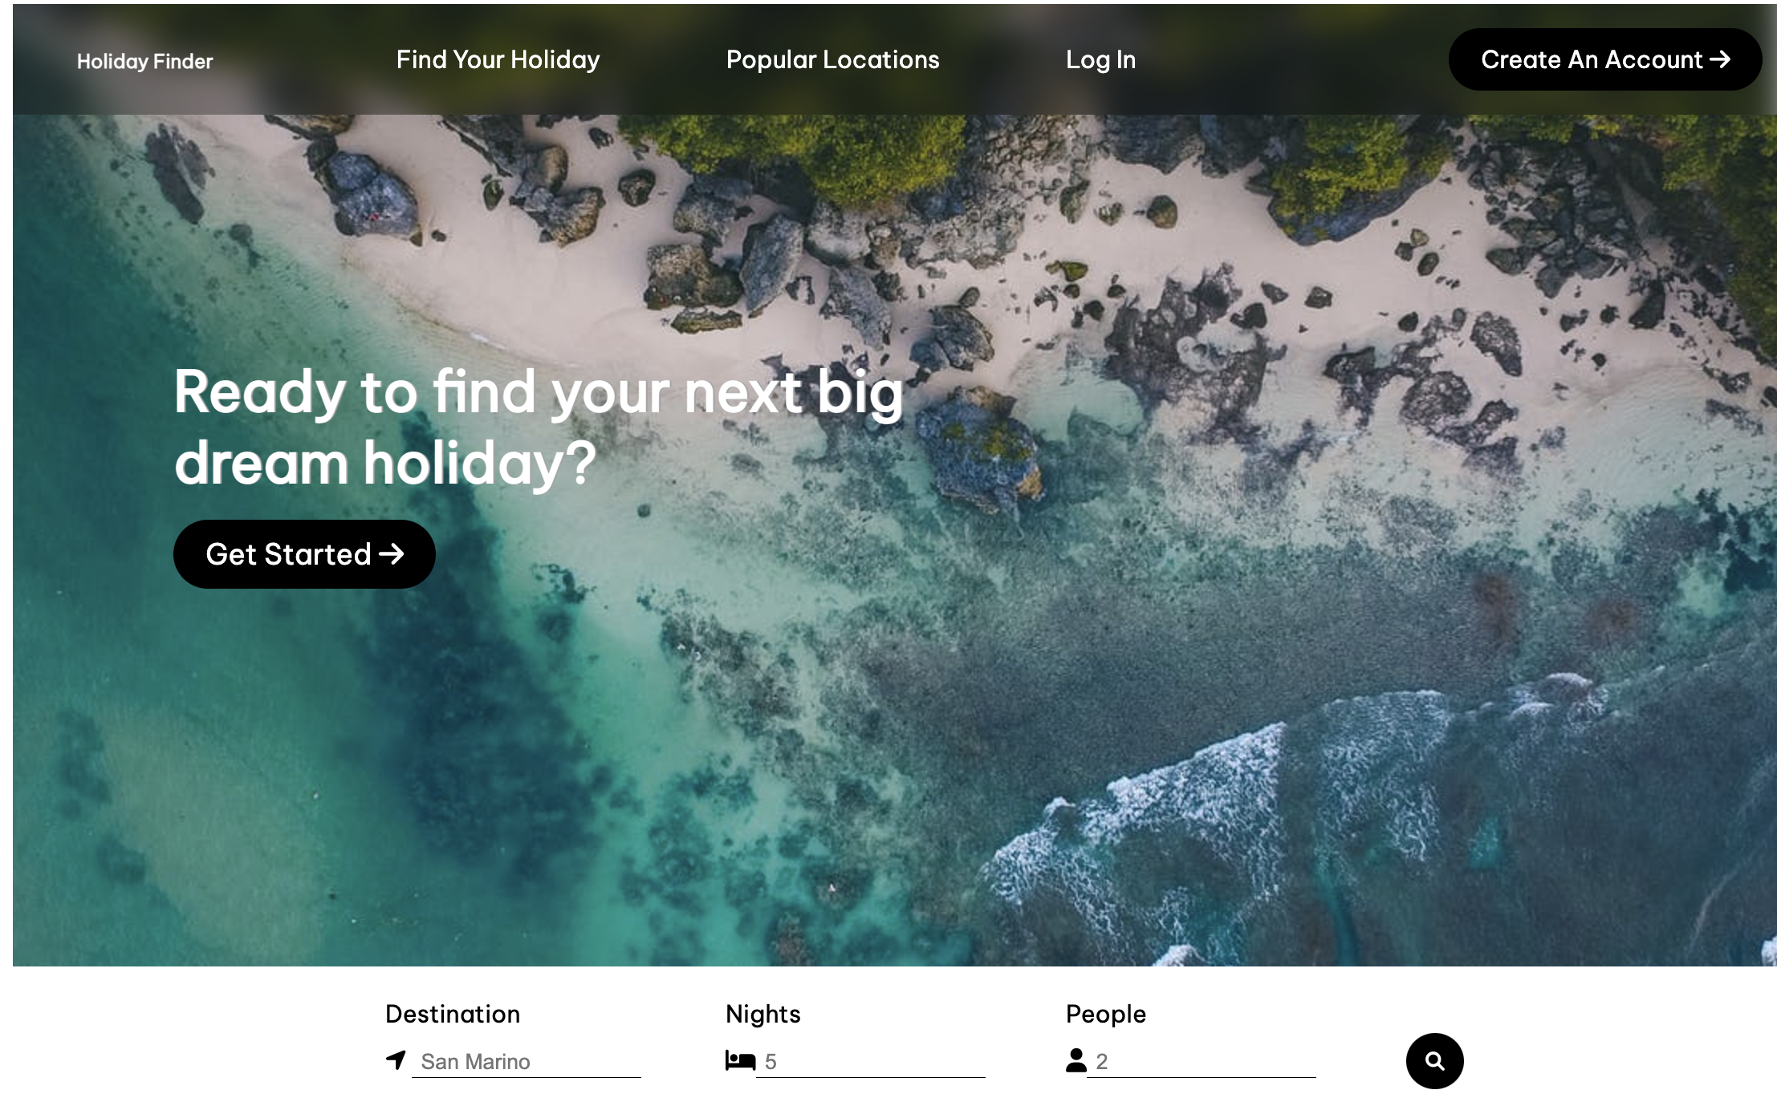Click the People label
1777x1098 pixels.
click(x=1106, y=1014)
